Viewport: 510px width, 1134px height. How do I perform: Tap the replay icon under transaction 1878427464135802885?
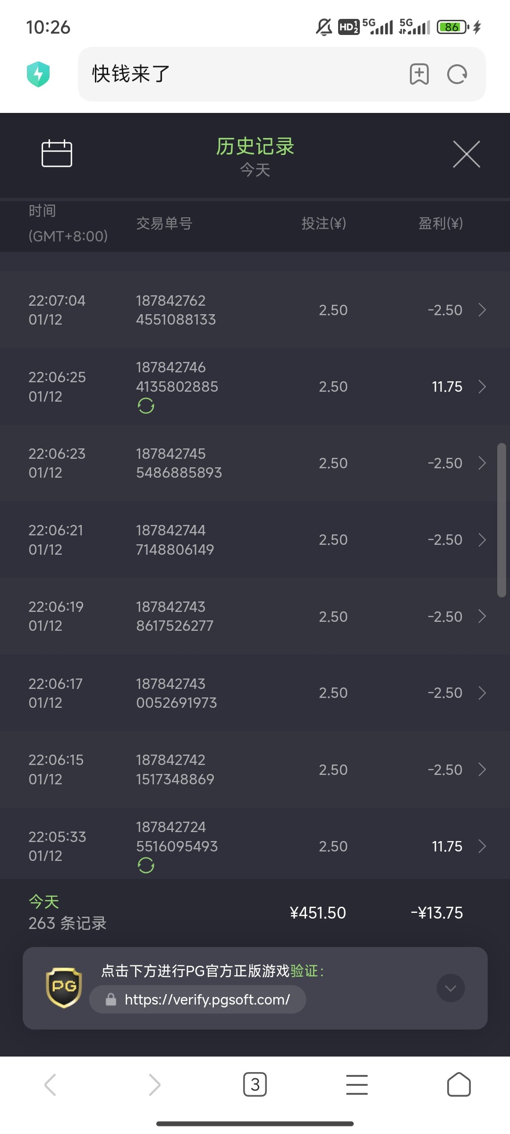pyautogui.click(x=146, y=406)
